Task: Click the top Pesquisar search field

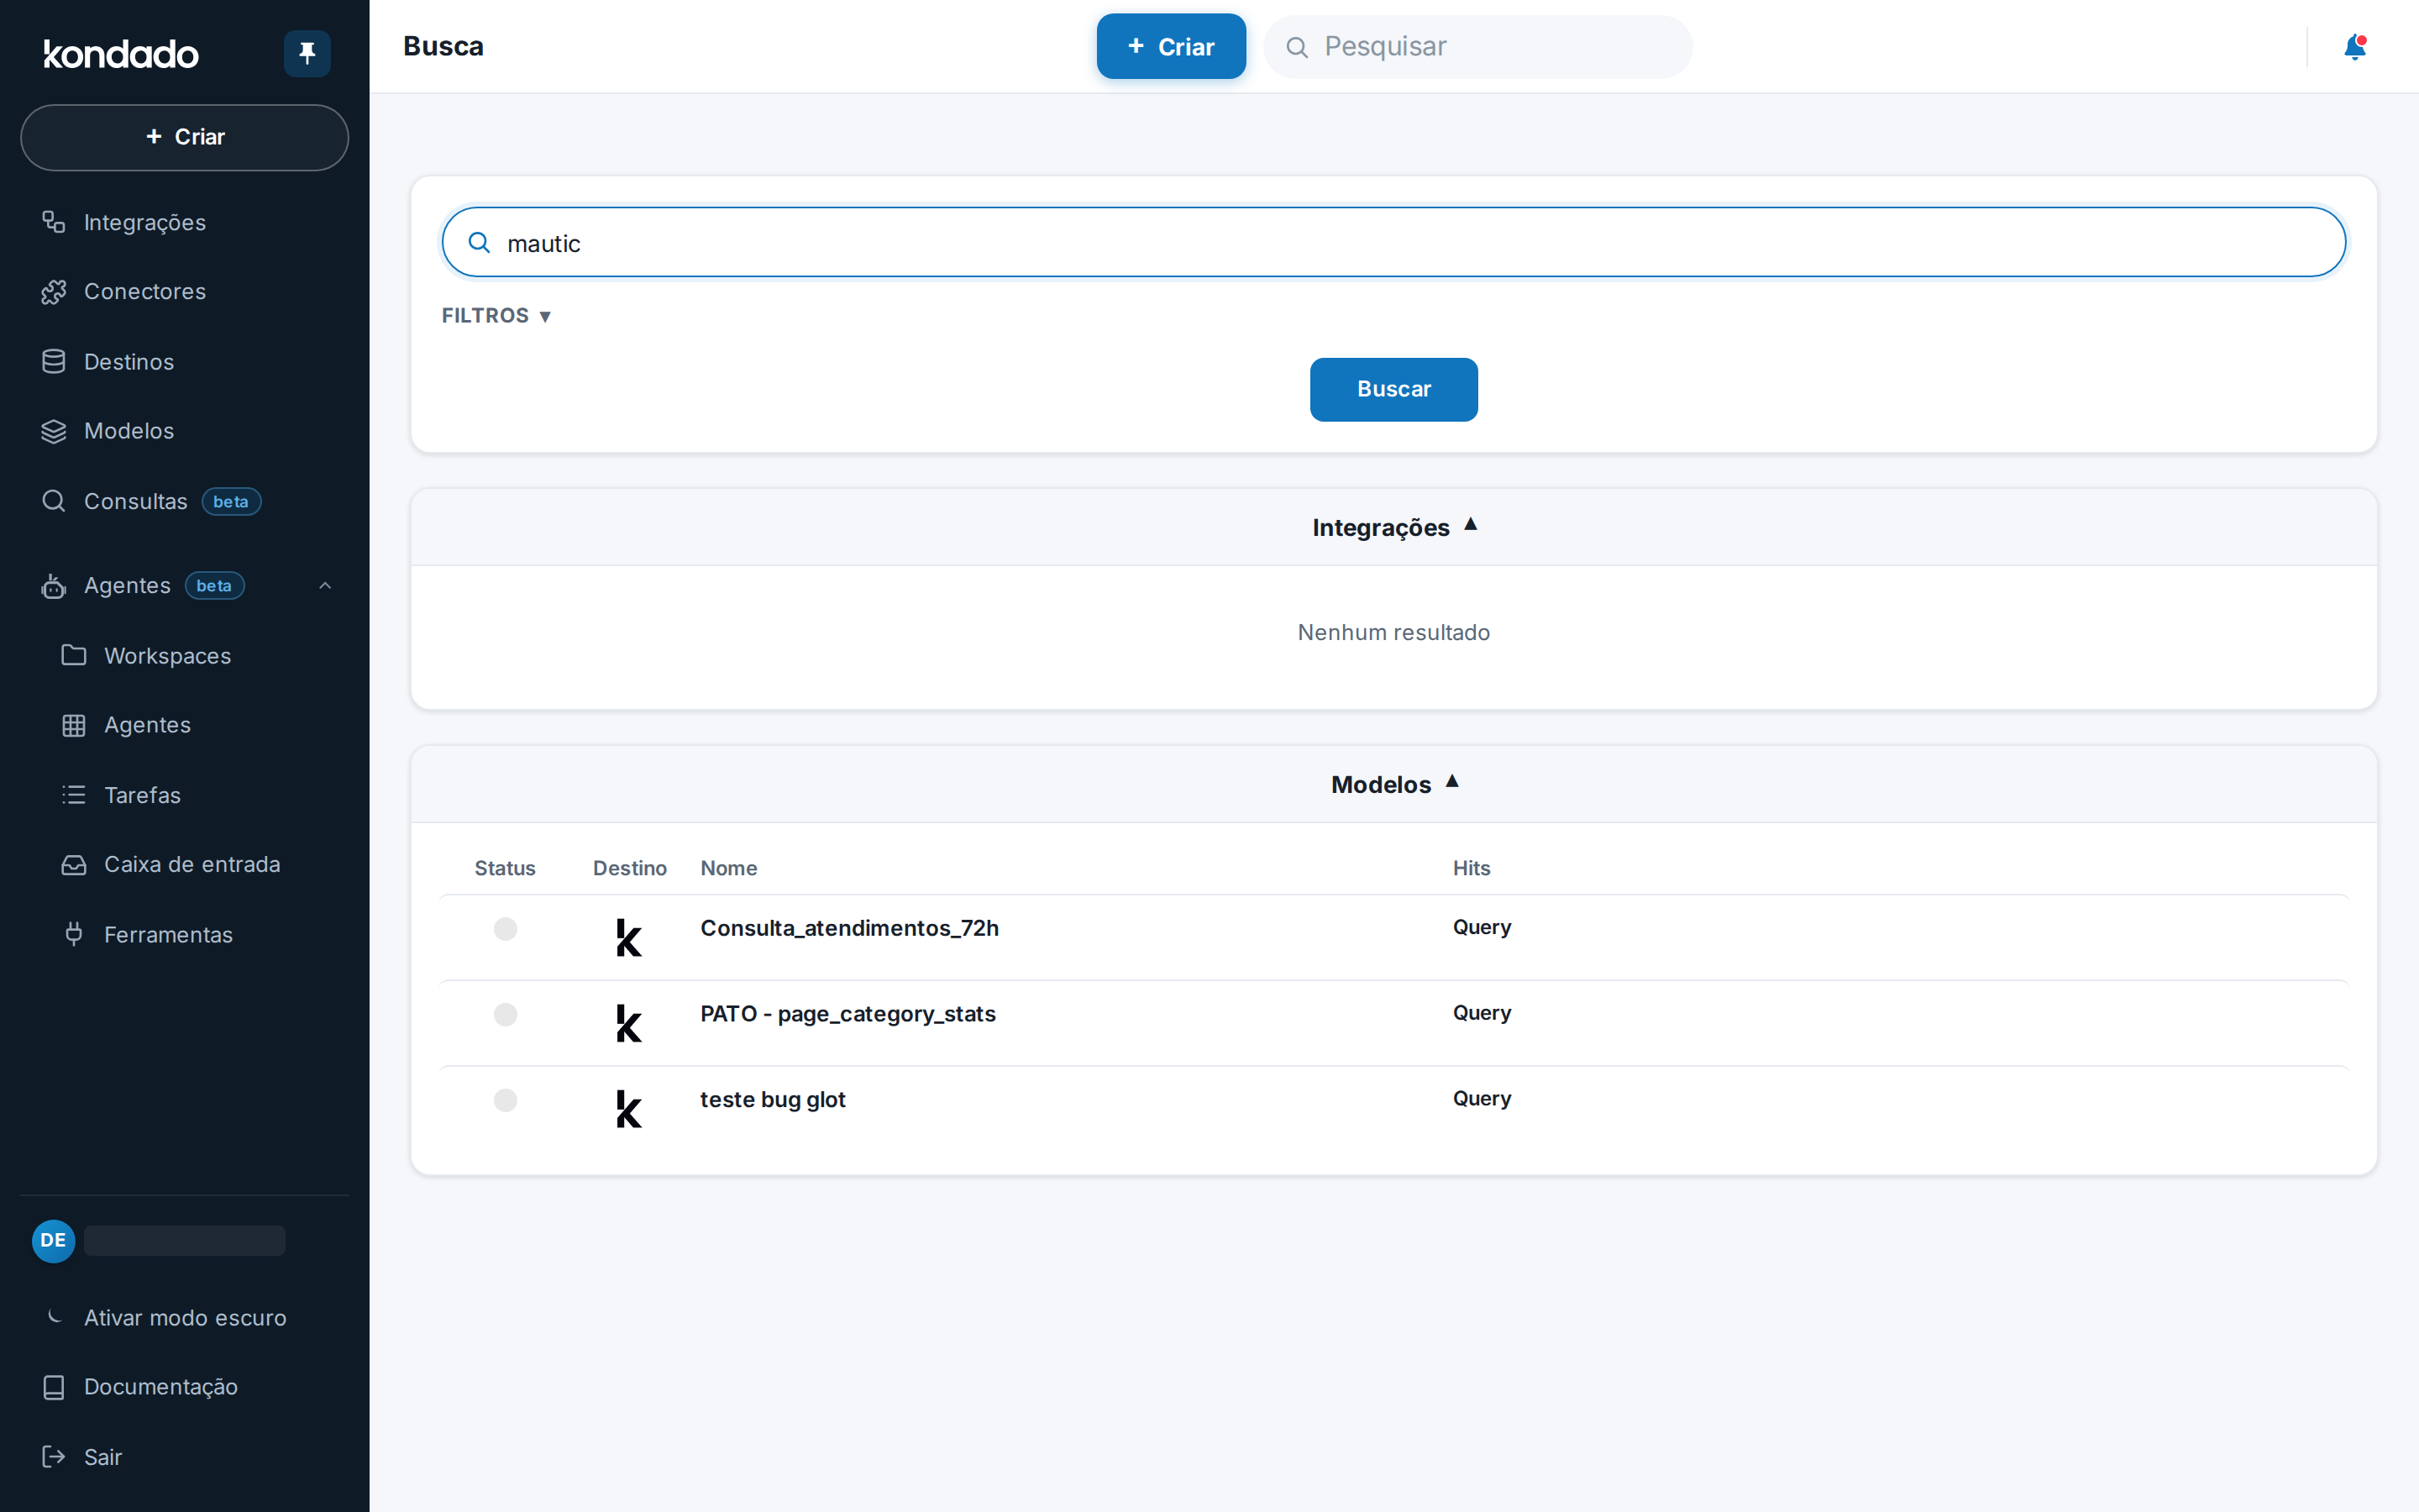Action: [1477, 47]
